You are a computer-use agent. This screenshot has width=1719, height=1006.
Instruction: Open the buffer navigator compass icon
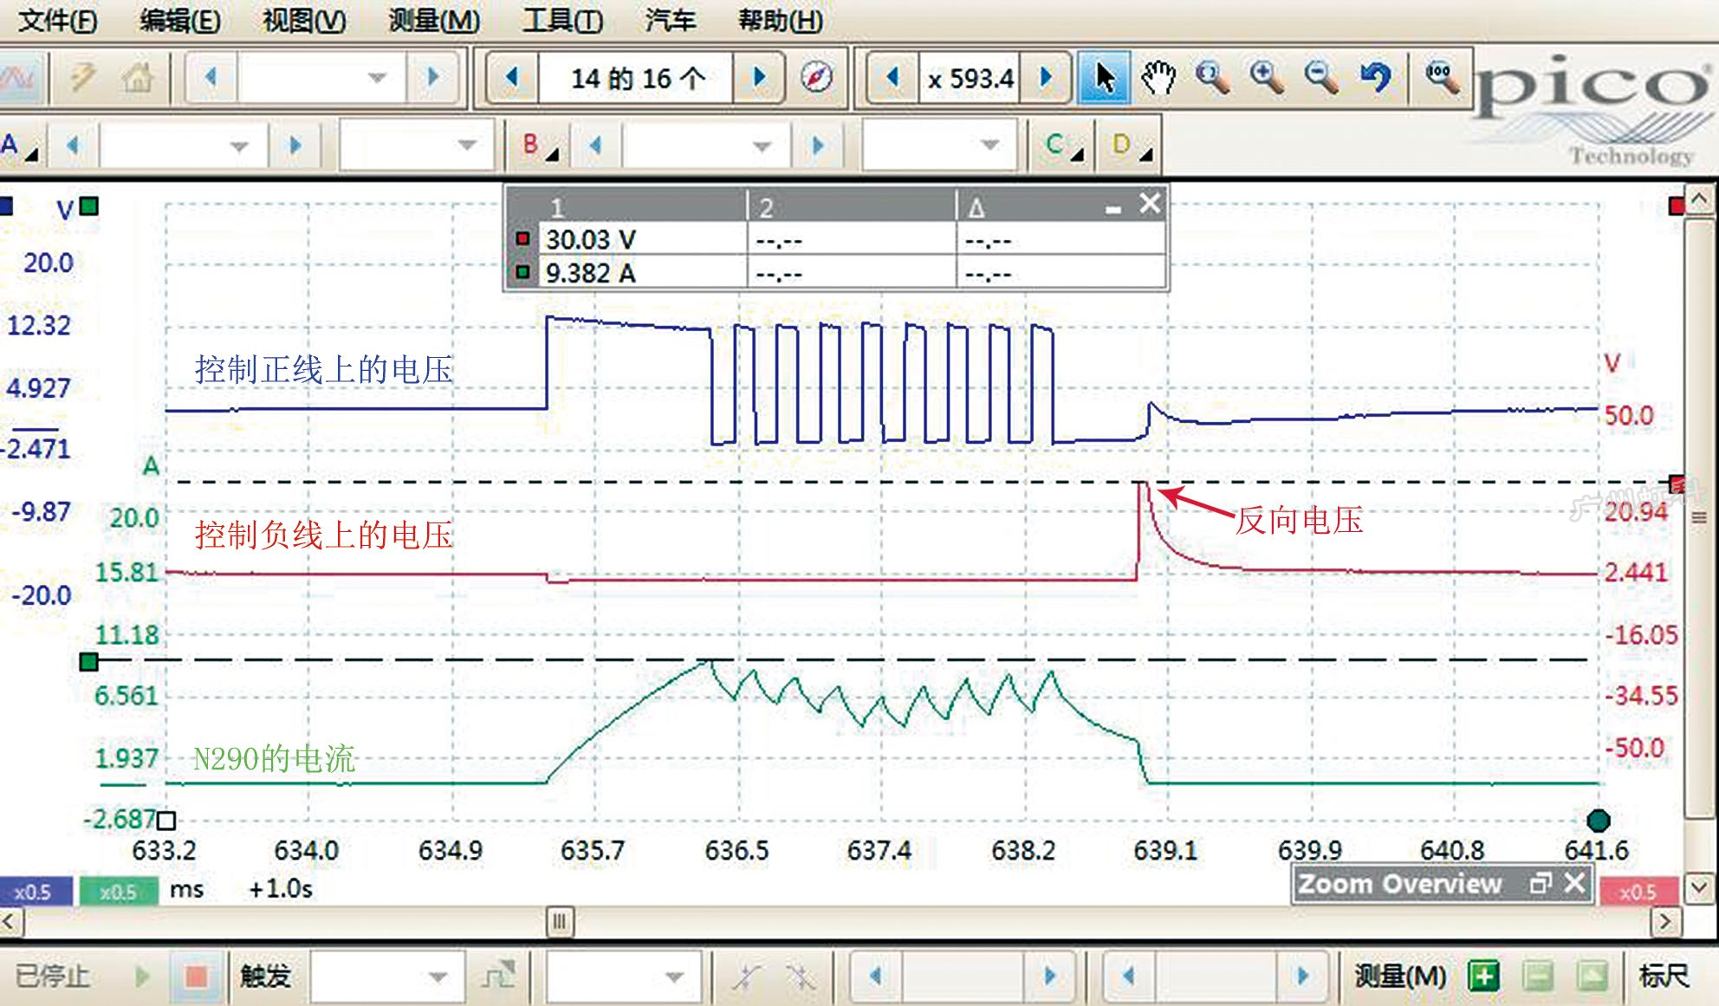(816, 78)
